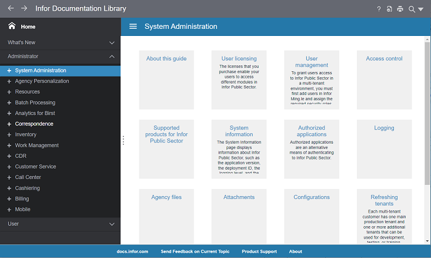Select Correspondence in the sidebar
The width and height of the screenshot is (431, 258).
(x=34, y=124)
